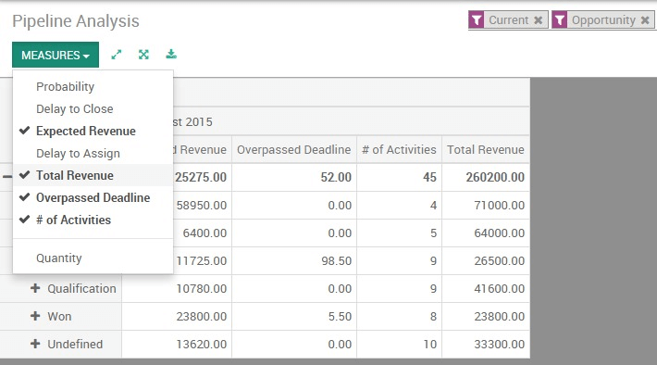Collapse the total row minus icon
The image size is (657, 365).
click(x=6, y=177)
